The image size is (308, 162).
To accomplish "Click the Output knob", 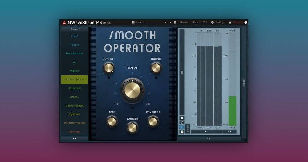I will (156, 68).
